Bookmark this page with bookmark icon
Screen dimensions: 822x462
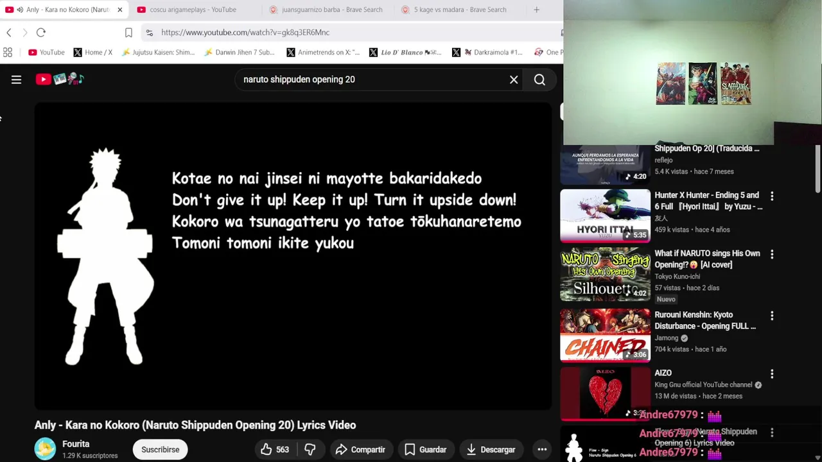(128, 32)
